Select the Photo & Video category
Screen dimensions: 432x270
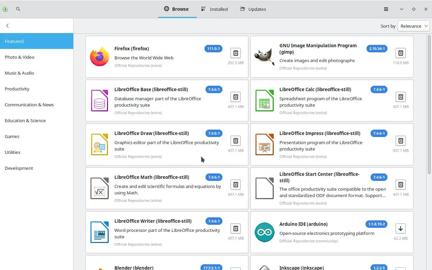pos(36,57)
